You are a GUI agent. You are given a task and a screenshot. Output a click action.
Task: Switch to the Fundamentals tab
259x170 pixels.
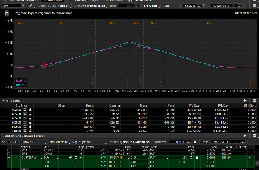point(140,1)
